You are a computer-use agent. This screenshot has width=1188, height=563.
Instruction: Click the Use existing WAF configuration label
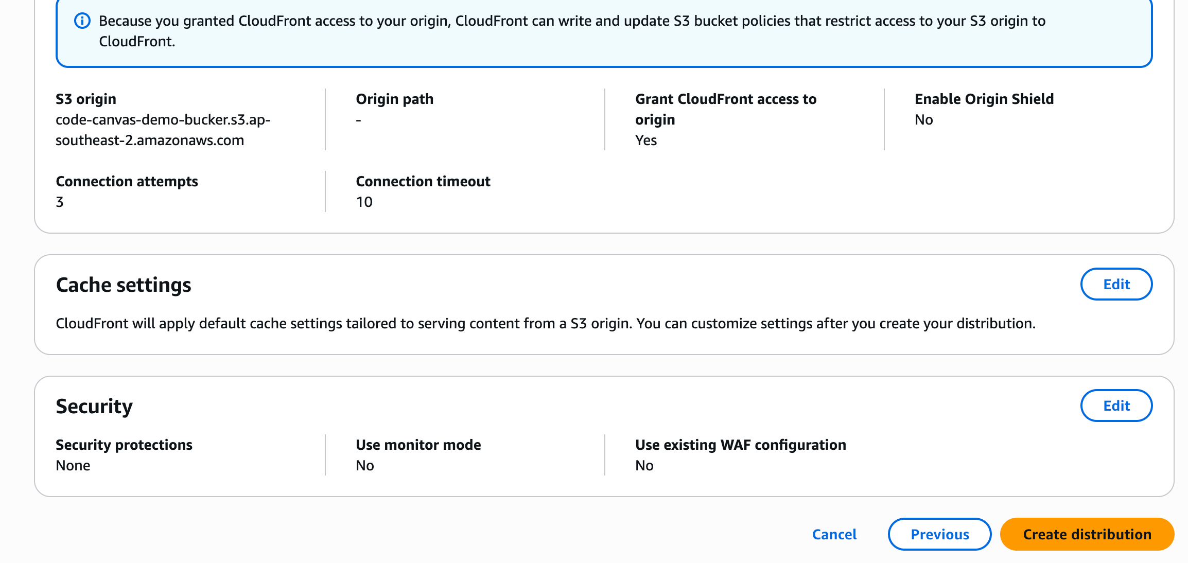[x=740, y=445]
